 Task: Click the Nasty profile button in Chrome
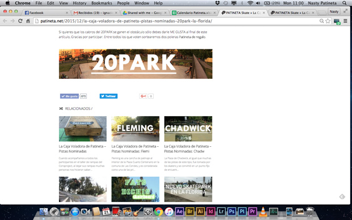pos(334,11)
